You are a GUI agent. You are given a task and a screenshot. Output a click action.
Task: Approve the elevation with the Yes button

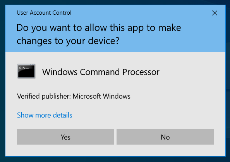point(65,136)
